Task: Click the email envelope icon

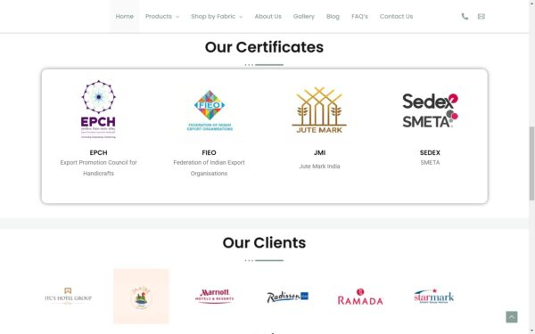Action: point(481,16)
